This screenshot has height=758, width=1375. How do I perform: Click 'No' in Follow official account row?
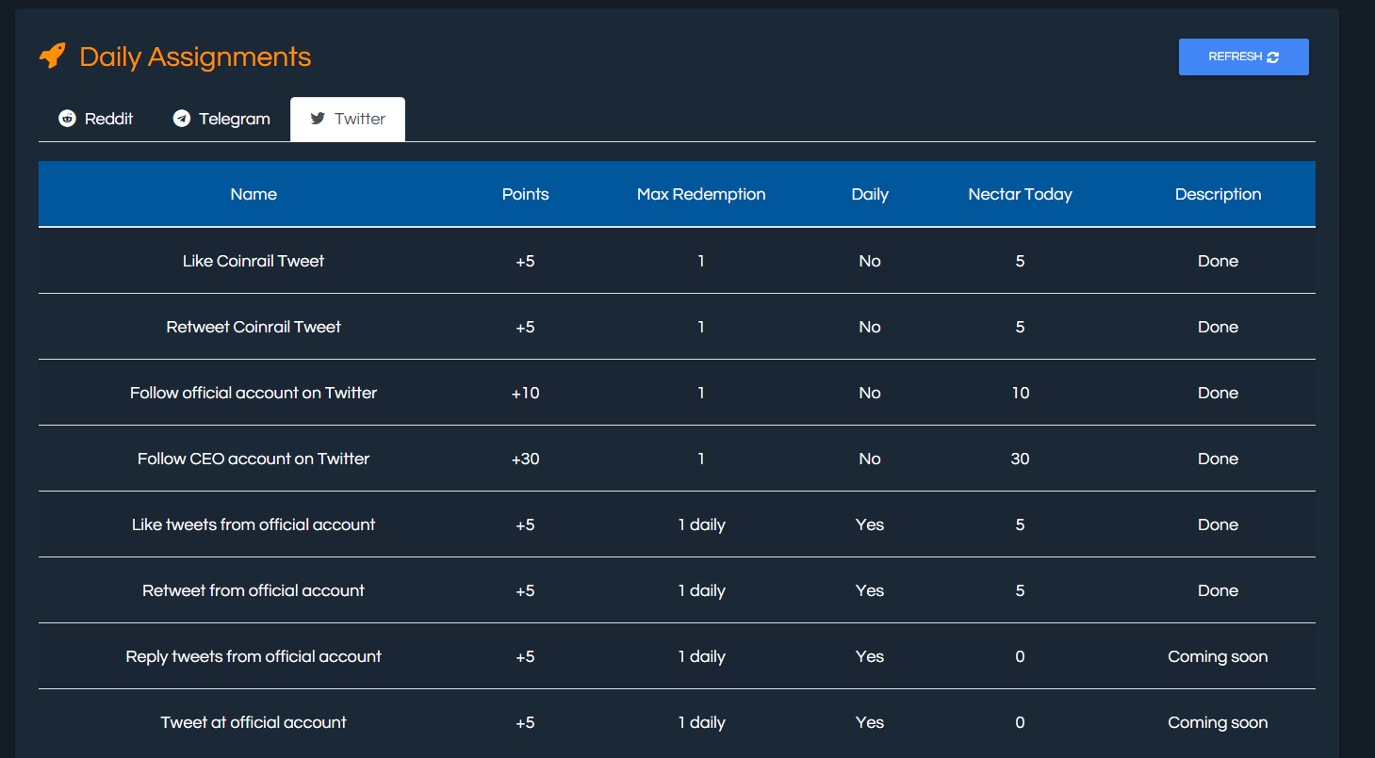pyautogui.click(x=870, y=393)
